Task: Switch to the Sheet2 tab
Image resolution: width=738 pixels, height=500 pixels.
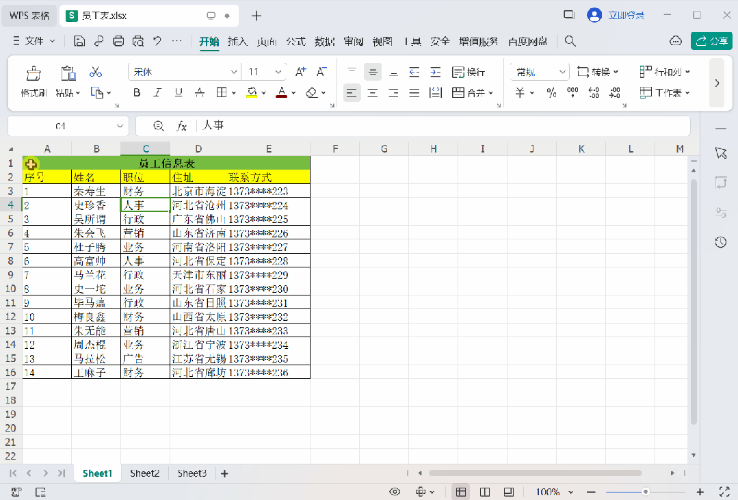Action: [x=144, y=473]
